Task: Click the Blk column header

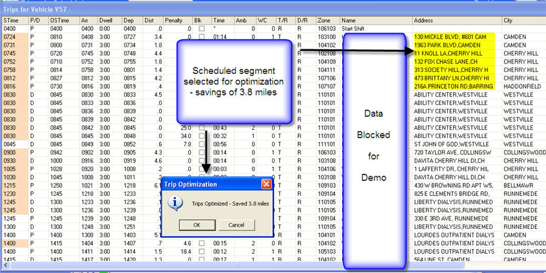Action: (202, 21)
